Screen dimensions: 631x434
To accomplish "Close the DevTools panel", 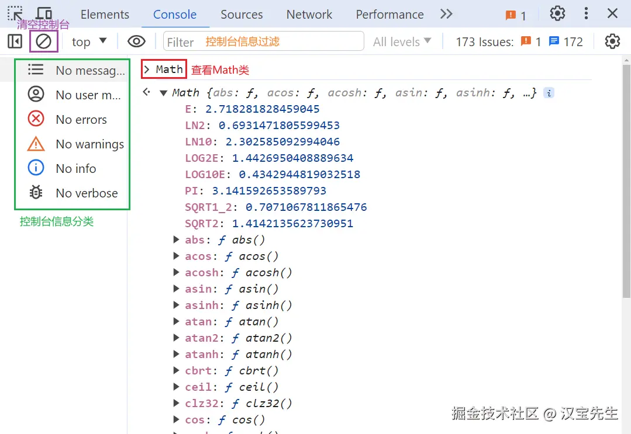I will (x=612, y=13).
